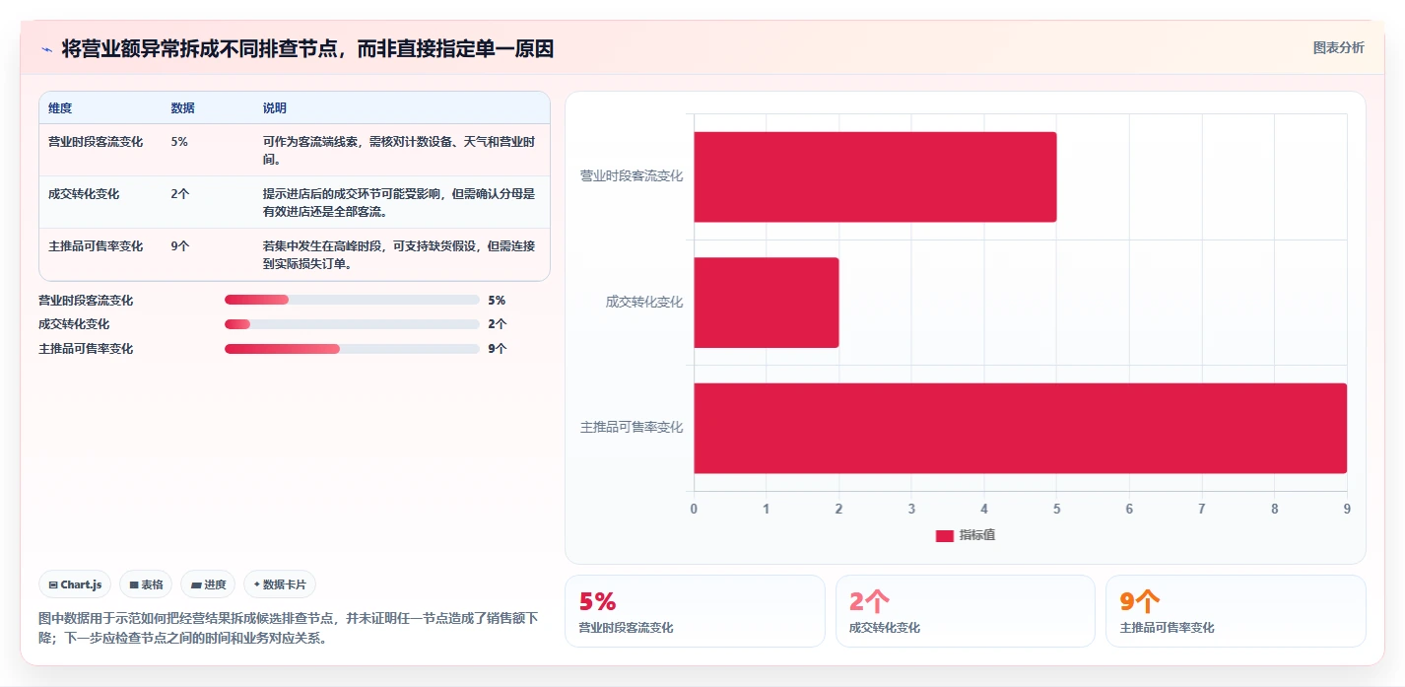This screenshot has height=687, width=1405.
Task: Click the explanation mentioning 计数设备、天气
Action: (x=399, y=151)
